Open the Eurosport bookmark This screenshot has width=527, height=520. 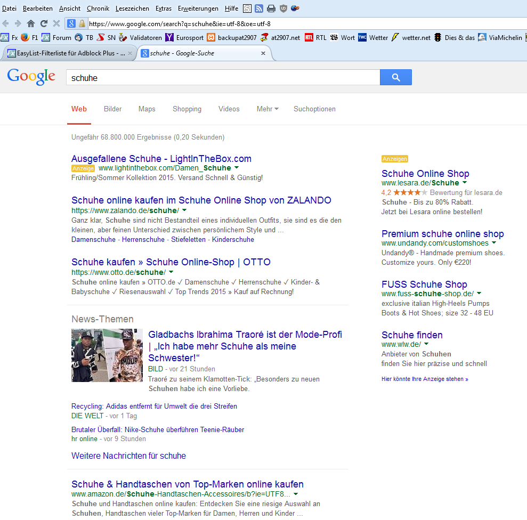pyautogui.click(x=184, y=38)
